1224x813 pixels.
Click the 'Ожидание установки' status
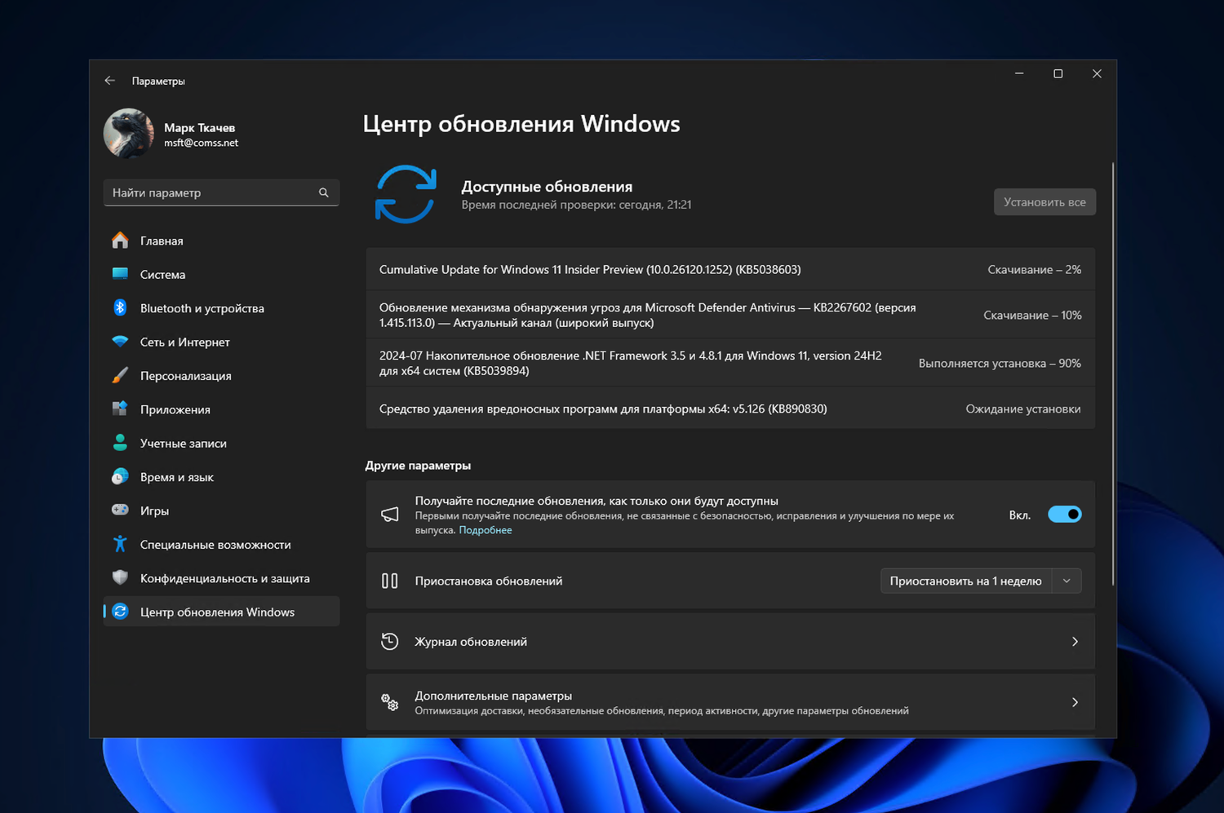tap(1023, 409)
